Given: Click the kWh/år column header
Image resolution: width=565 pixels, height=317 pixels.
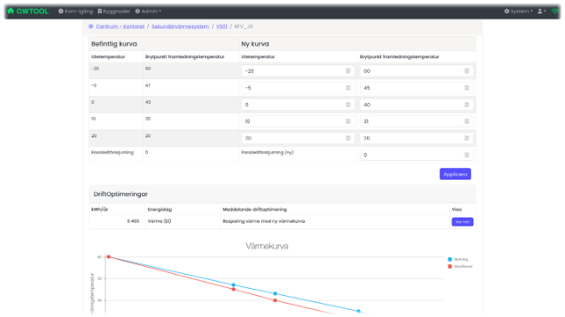Looking at the screenshot, I should point(99,210).
